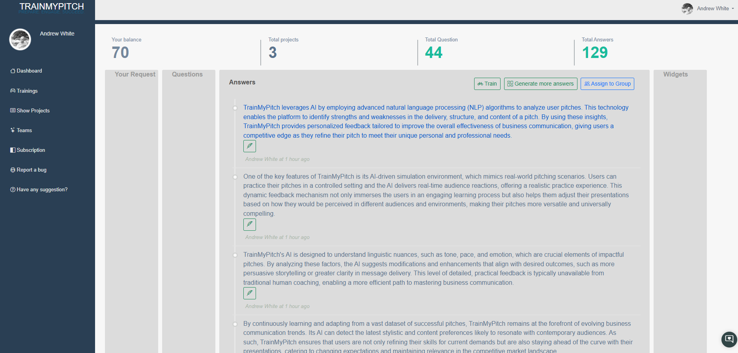The width and height of the screenshot is (738, 353).
Task: Click the Show Projects list icon
Action: point(13,110)
